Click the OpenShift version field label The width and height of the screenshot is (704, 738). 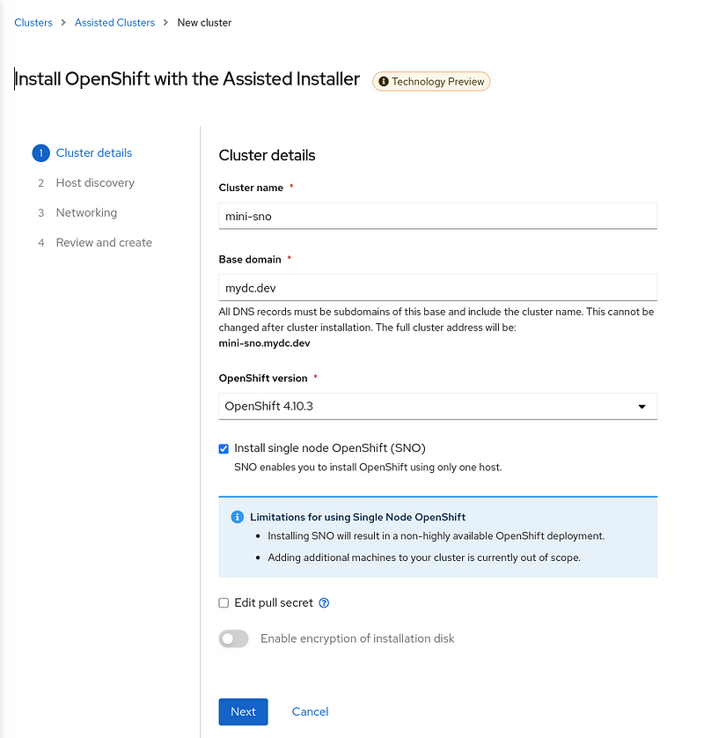(263, 379)
